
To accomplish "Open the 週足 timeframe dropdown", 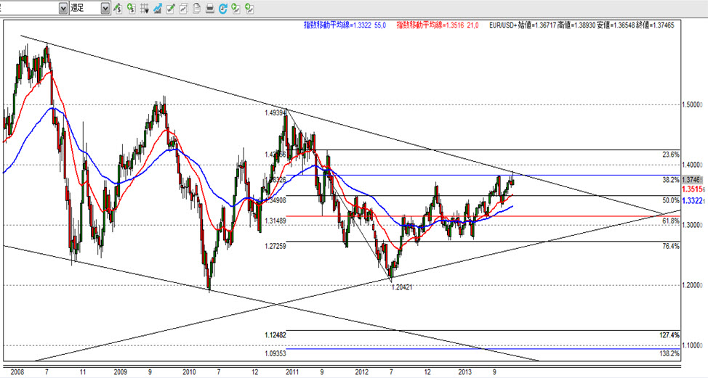I will point(105,8).
